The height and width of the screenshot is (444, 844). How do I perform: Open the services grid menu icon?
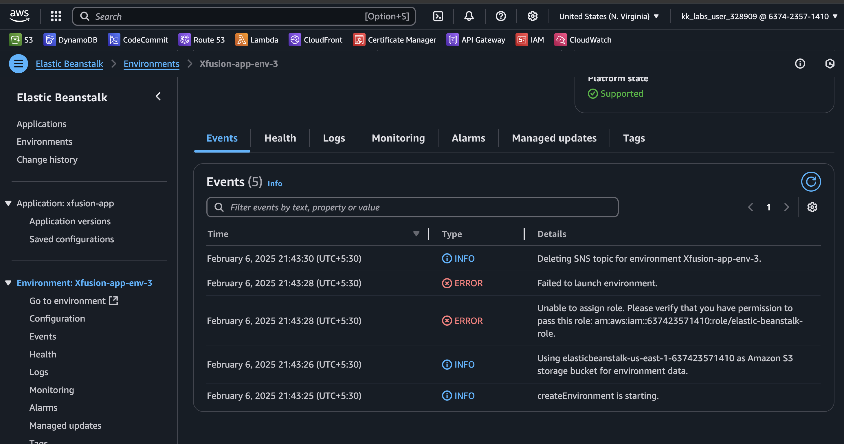(56, 16)
